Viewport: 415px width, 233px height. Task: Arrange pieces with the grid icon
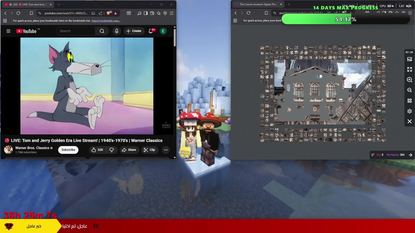coord(409,101)
